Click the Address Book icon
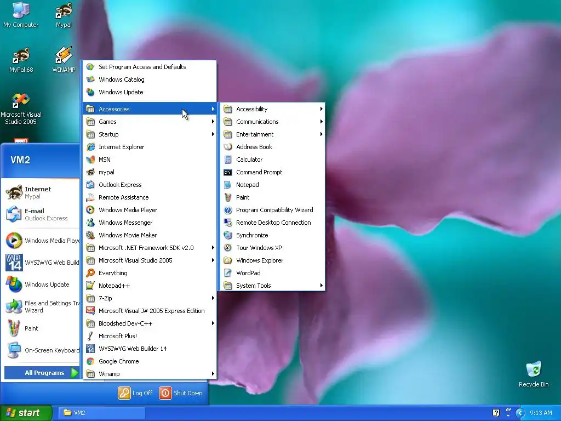Screen dimensions: 561x421 coord(228,147)
